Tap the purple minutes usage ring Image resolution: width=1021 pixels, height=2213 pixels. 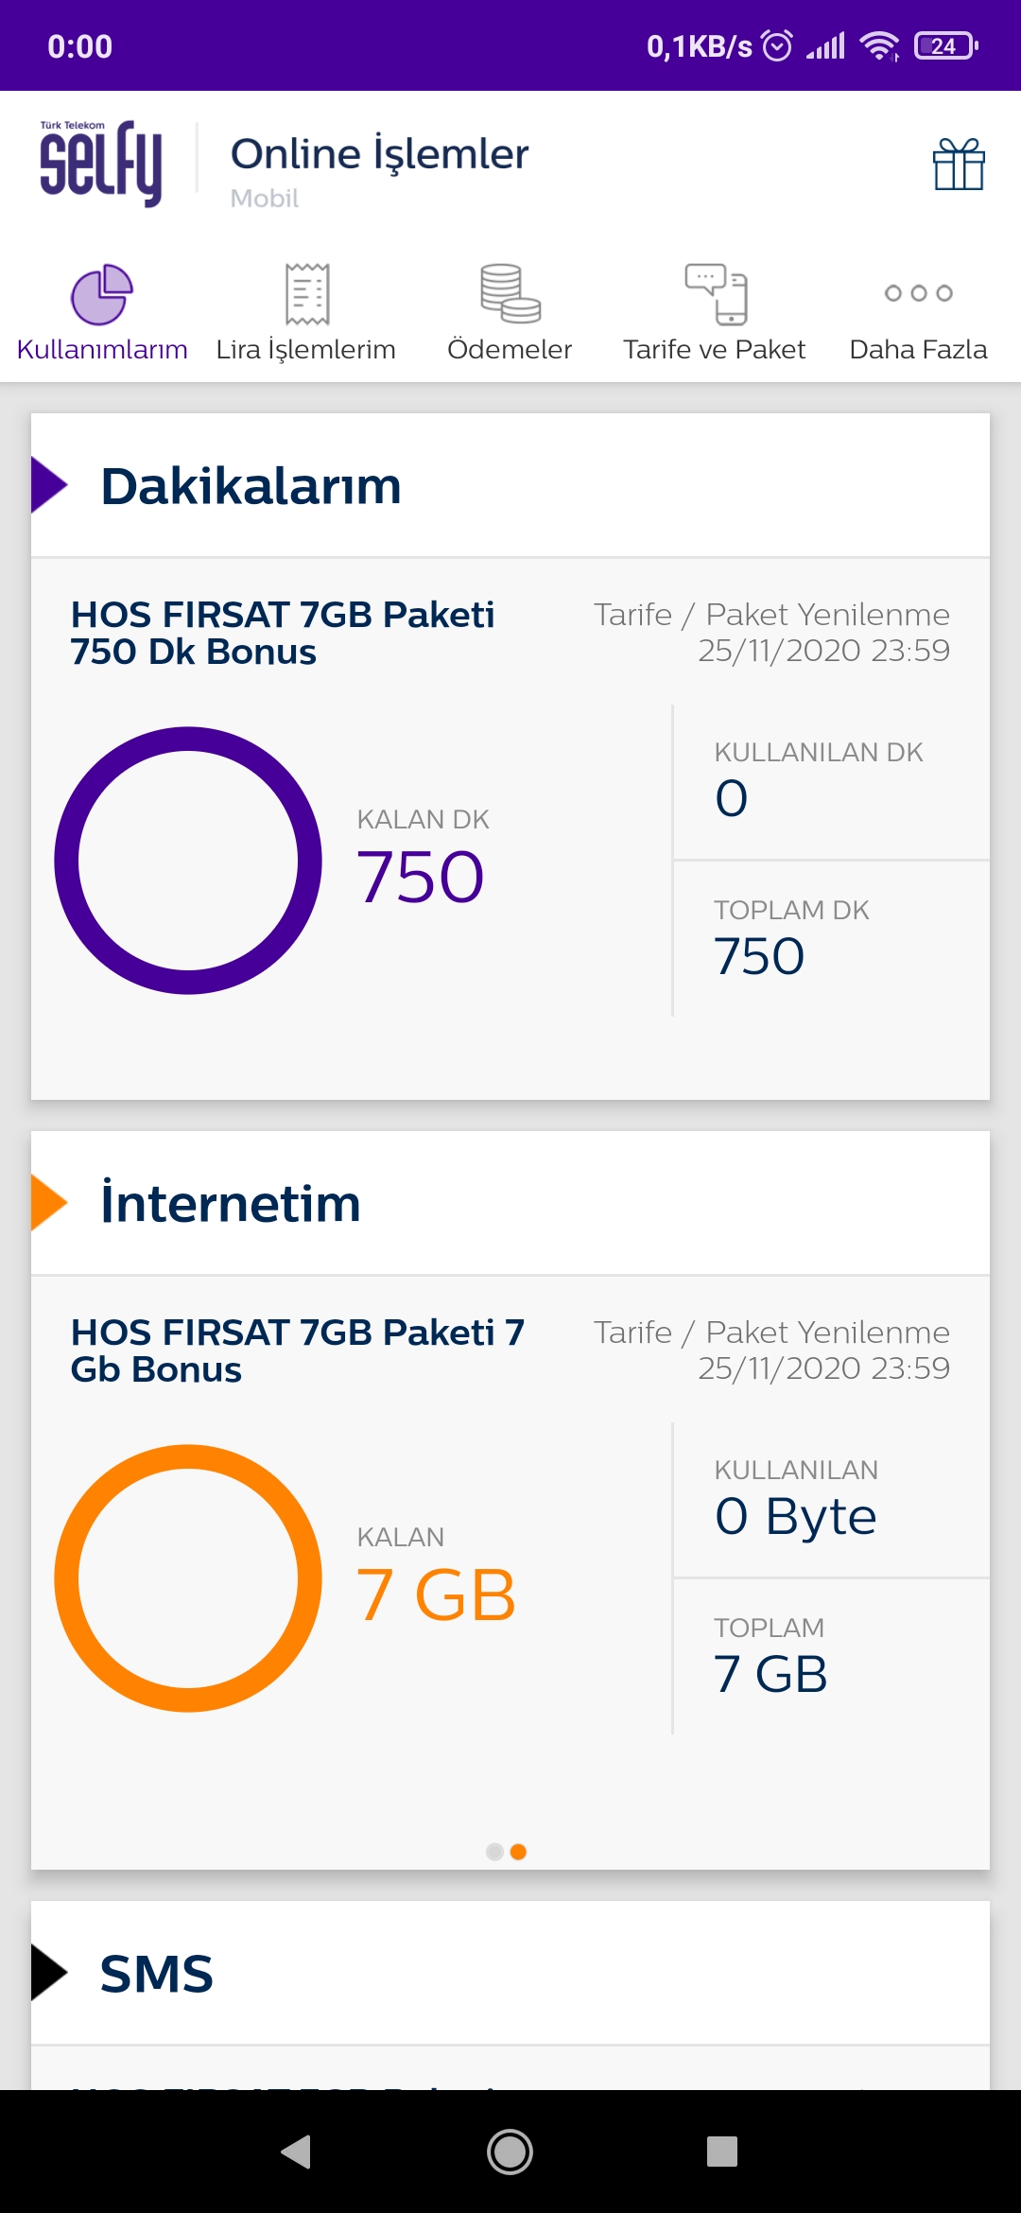coord(188,861)
